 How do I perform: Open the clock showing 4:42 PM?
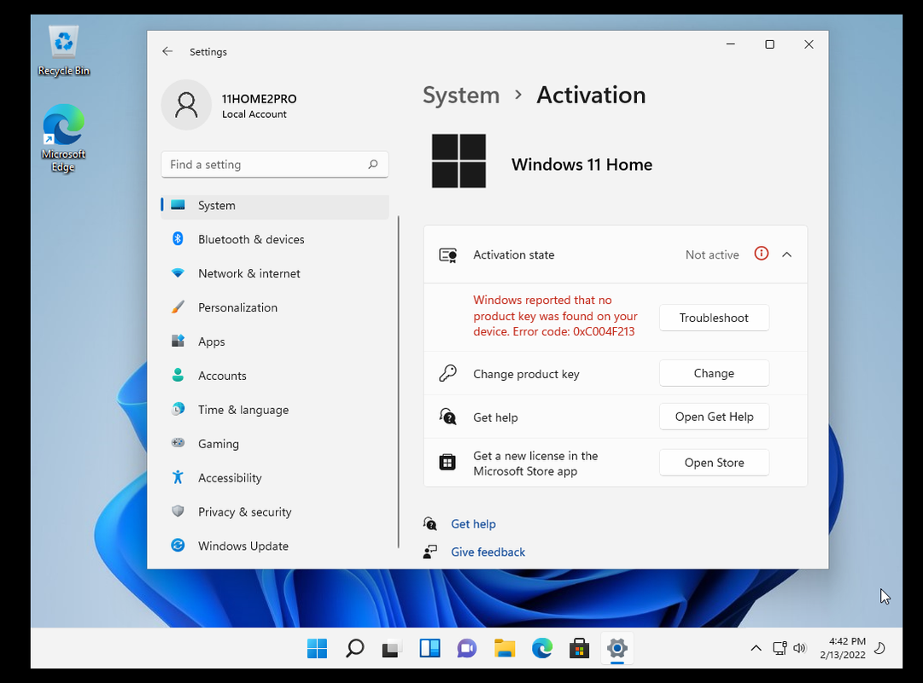click(843, 648)
